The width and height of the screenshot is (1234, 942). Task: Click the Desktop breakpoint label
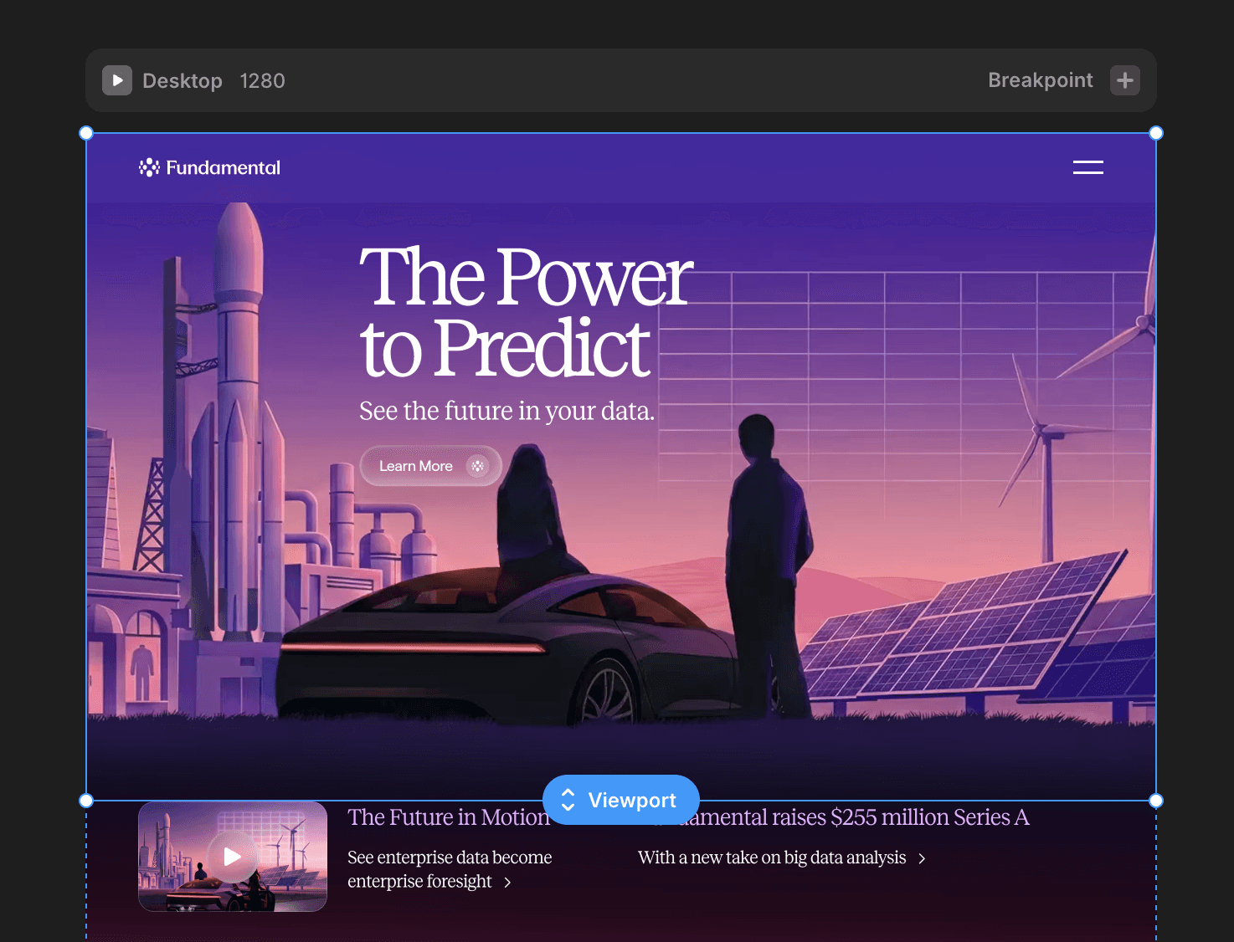tap(183, 81)
